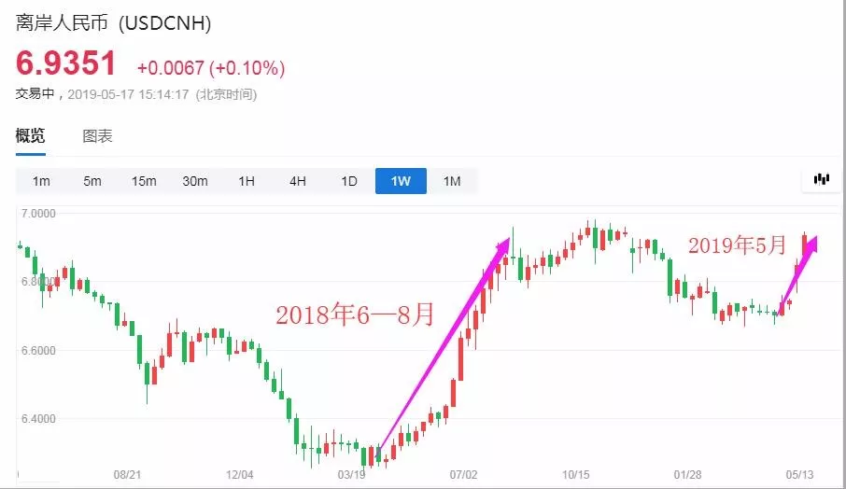Choose the 4H interval
This screenshot has height=489, width=846.
point(298,181)
